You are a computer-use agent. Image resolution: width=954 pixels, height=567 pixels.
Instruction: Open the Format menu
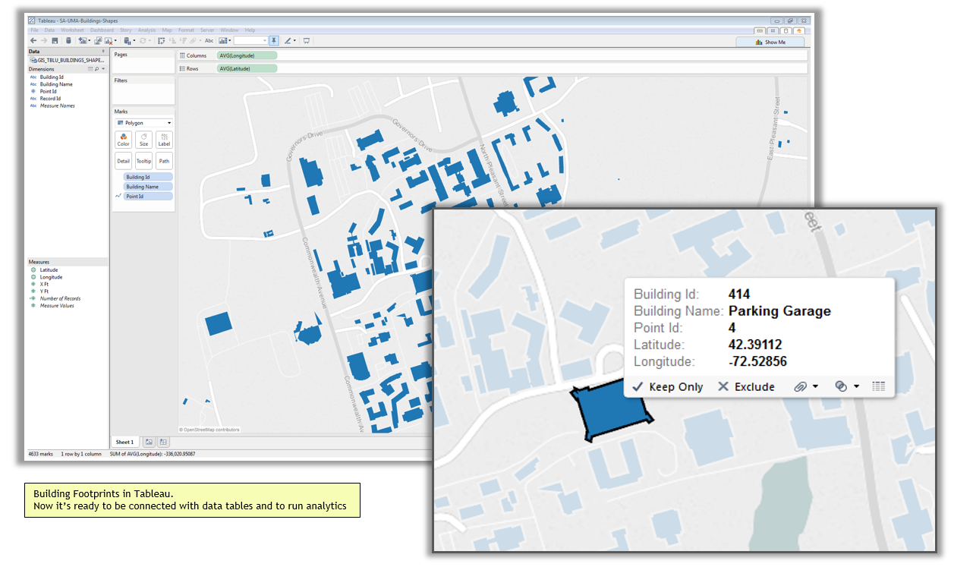pos(186,30)
